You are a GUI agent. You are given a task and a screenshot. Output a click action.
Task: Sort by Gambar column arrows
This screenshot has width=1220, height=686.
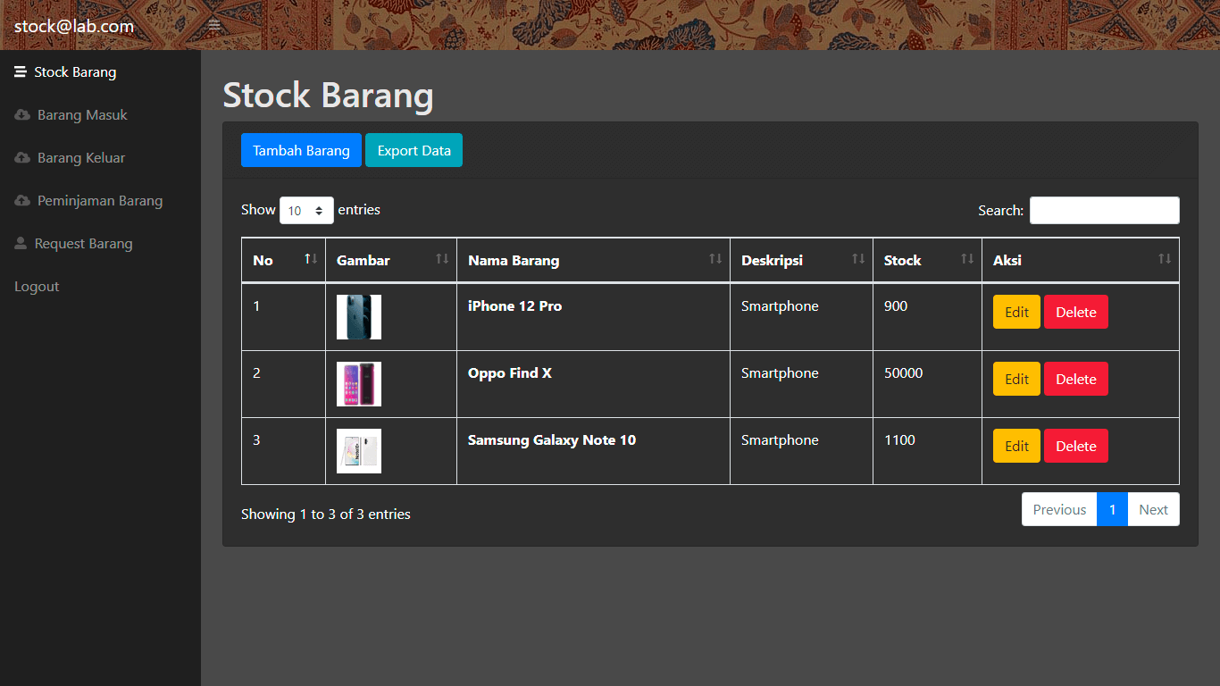click(x=442, y=259)
